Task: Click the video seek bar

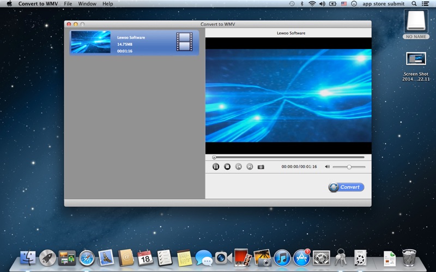Action: 289,157
